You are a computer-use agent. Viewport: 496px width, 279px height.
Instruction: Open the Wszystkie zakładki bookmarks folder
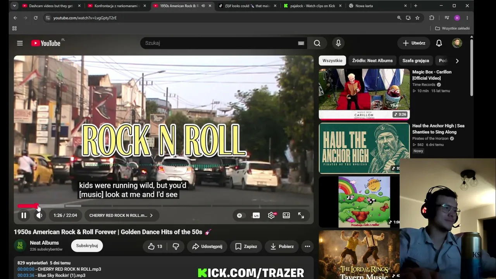(x=452, y=28)
